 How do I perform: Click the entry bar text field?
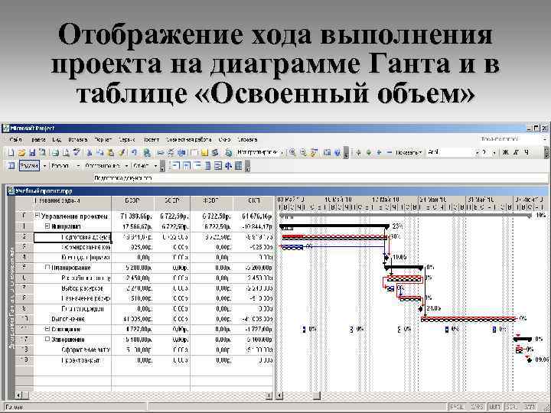coord(320,178)
